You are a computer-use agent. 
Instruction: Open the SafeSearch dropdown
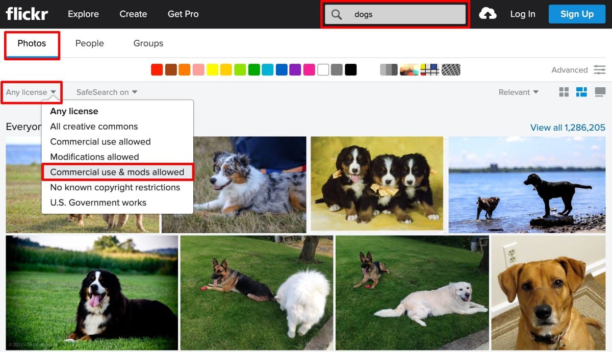[x=105, y=92]
